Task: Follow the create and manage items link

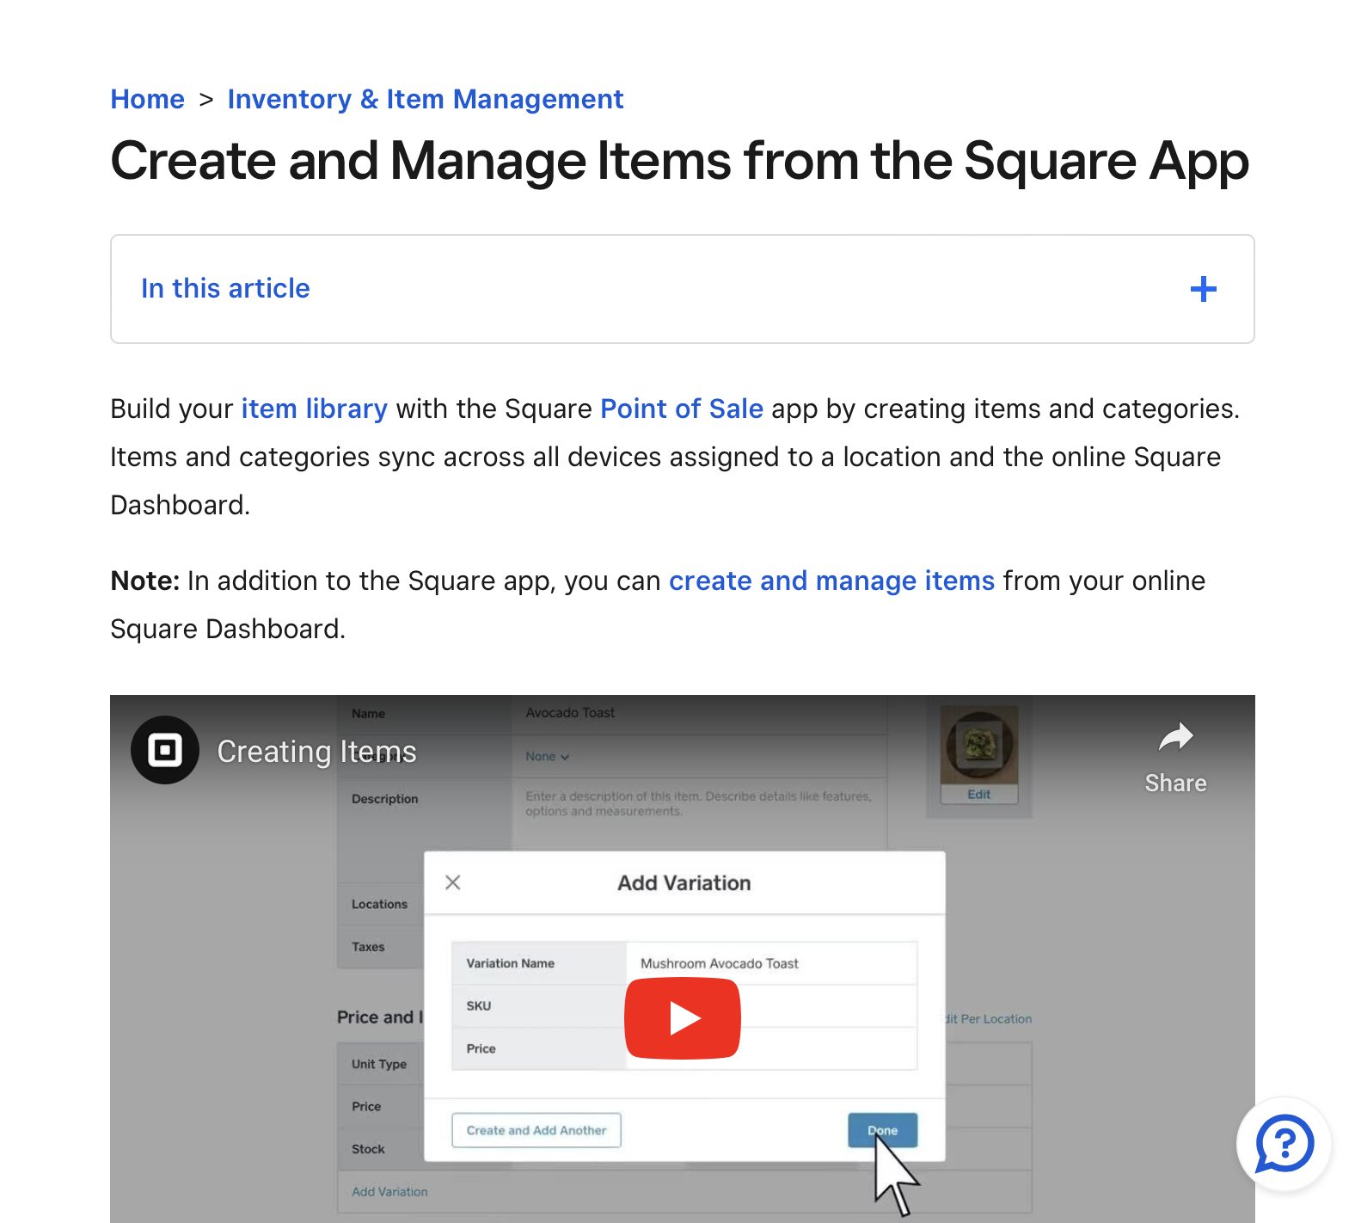Action: [x=831, y=581]
